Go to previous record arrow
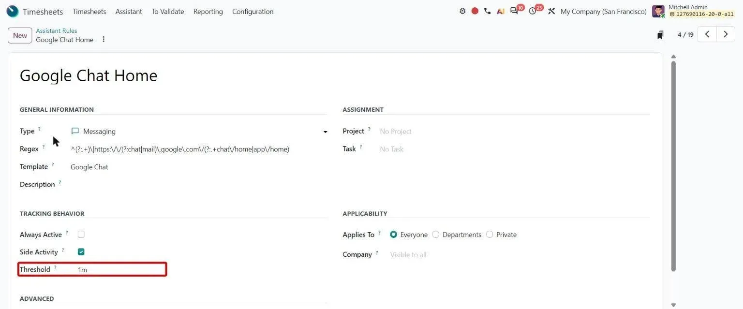The height and width of the screenshot is (309, 743). pos(707,34)
